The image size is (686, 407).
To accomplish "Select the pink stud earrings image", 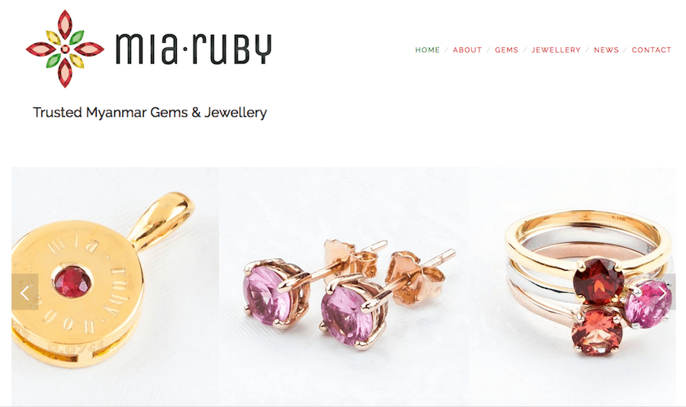I will point(344,287).
